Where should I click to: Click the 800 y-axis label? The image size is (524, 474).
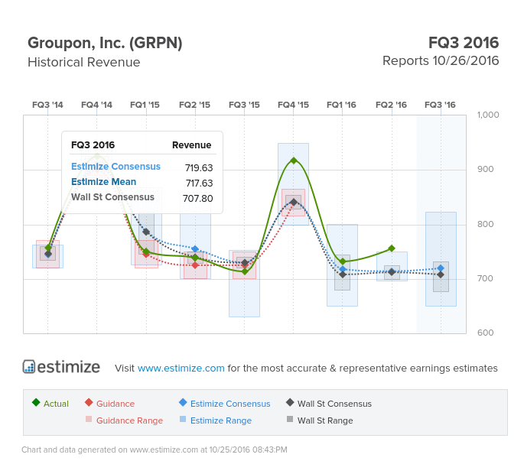[x=485, y=224]
